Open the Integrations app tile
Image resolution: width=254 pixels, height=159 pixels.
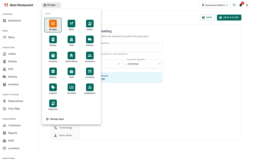click(x=90, y=89)
